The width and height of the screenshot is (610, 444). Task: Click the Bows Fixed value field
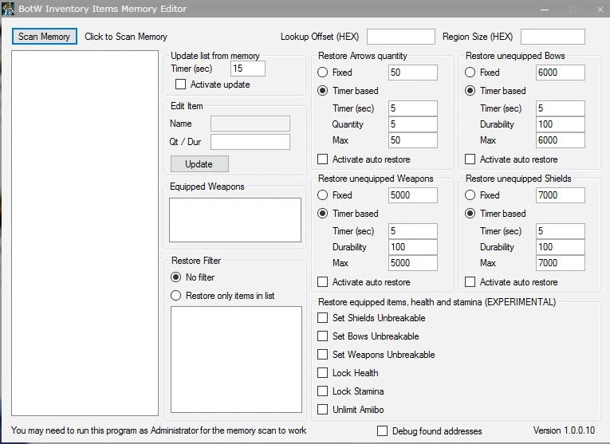coord(561,73)
